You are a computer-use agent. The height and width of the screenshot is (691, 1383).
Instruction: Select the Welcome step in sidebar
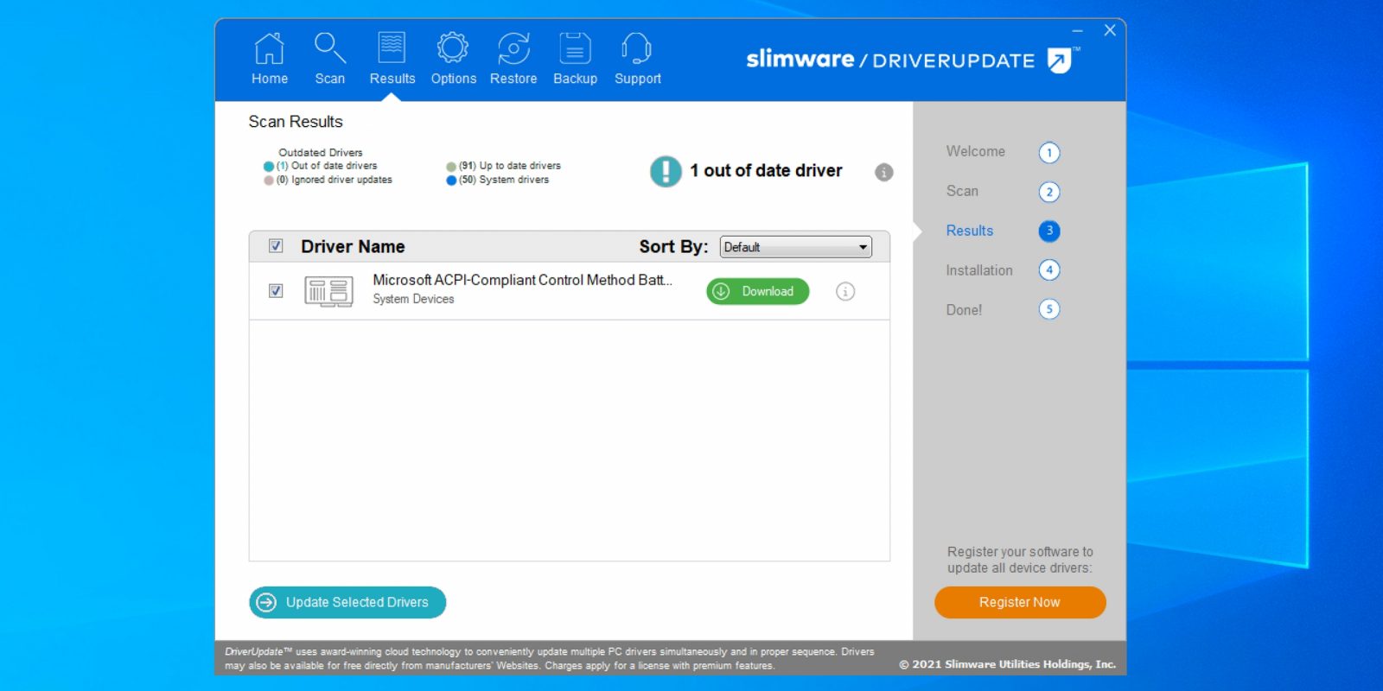click(x=975, y=151)
